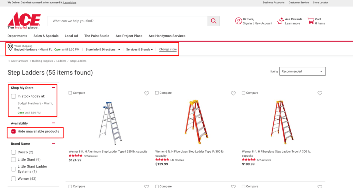Expand Store Info & Directions dropdown

(x=103, y=49)
